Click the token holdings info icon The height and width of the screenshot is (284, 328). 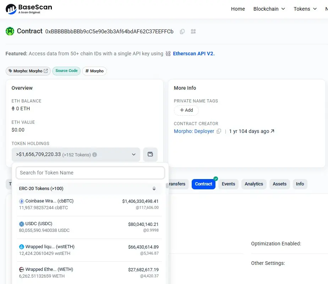coord(94,155)
